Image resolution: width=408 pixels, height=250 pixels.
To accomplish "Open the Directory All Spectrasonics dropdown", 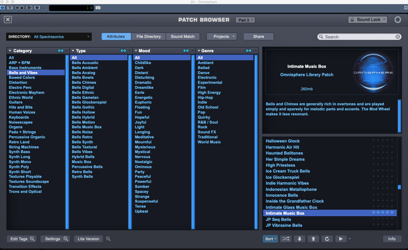I will [49, 37].
